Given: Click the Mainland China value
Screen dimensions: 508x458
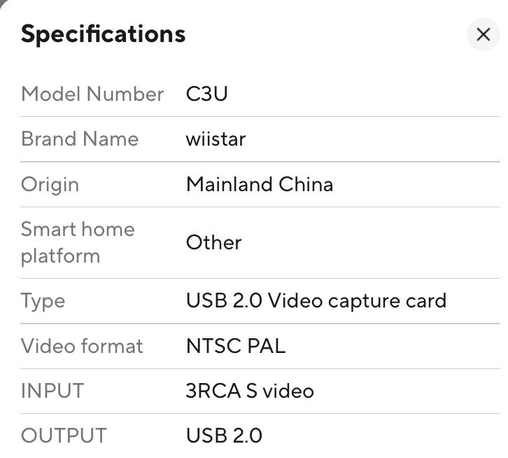Looking at the screenshot, I should [x=259, y=184].
